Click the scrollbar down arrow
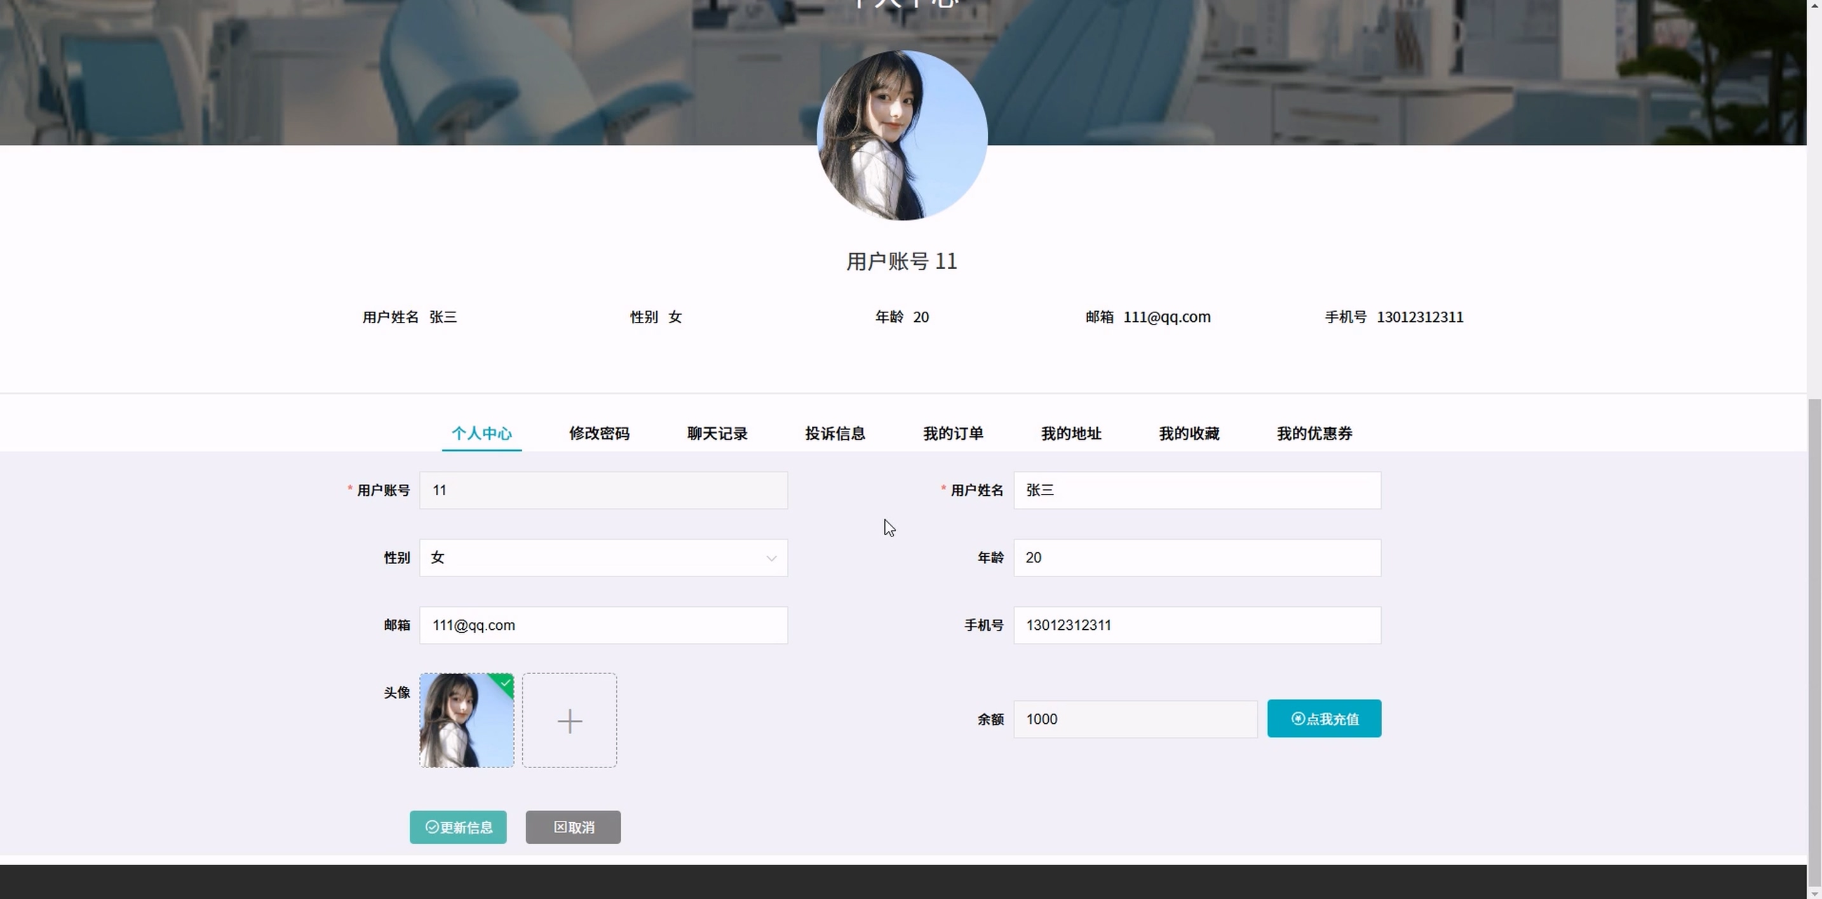This screenshot has height=899, width=1822. [x=1814, y=893]
